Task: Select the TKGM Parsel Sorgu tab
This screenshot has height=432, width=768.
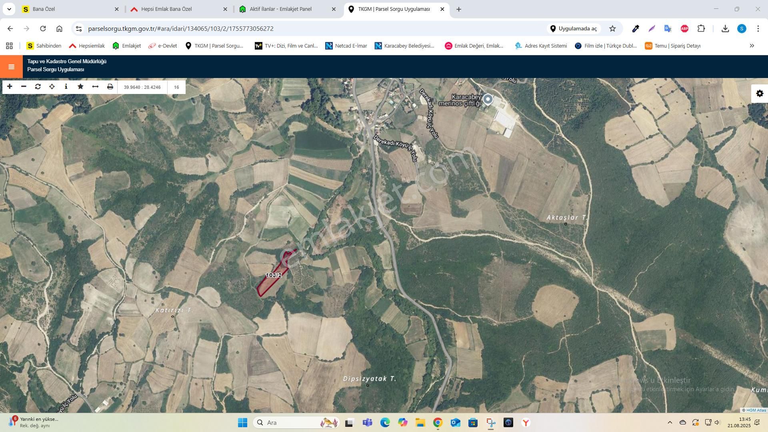Action: pos(396,9)
